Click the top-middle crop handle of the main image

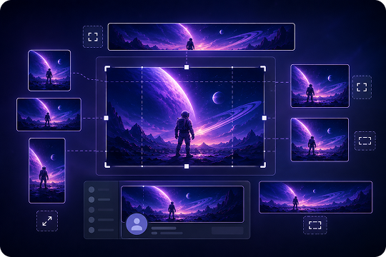pos(187,67)
